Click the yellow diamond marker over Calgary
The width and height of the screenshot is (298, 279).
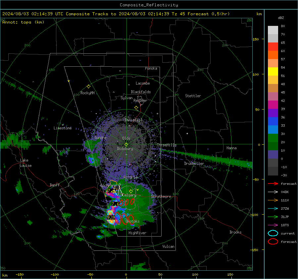pyautogui.click(x=131, y=191)
